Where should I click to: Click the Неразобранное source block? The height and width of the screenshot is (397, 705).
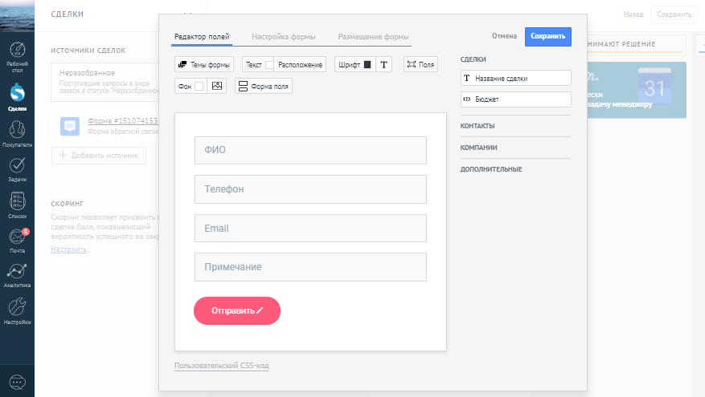click(105, 82)
